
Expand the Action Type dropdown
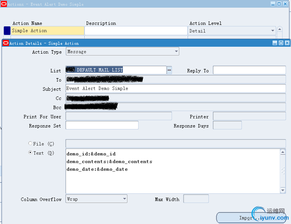176,51
